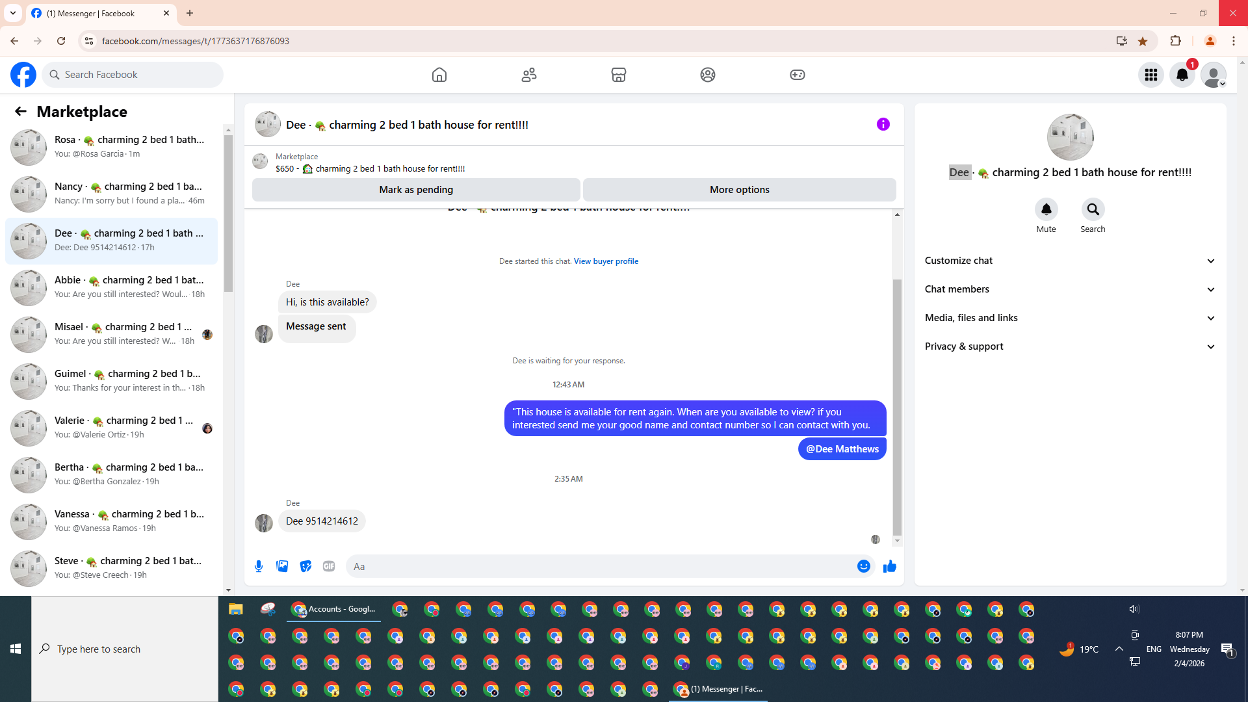Image resolution: width=1248 pixels, height=702 pixels.
Task: Expand Chat members section
Action: [1070, 289]
